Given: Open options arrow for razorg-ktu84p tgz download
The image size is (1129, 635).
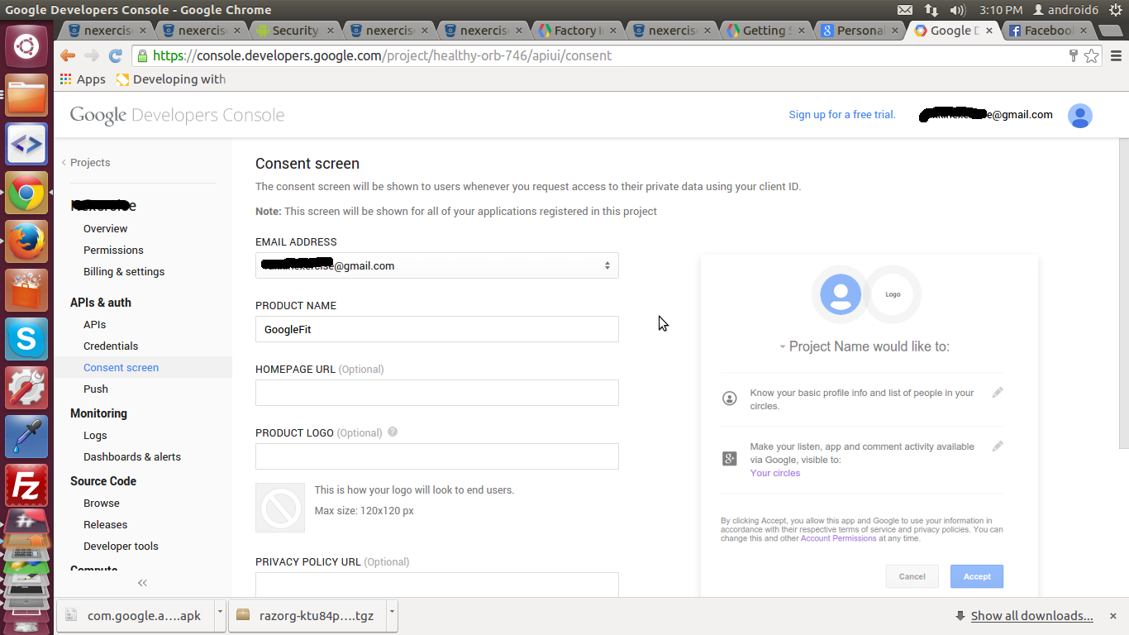Looking at the screenshot, I should [392, 614].
